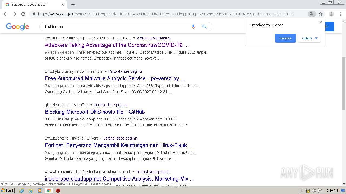Open the Windows Start menu
Viewport: 346px width, 194px height.
click(8, 190)
